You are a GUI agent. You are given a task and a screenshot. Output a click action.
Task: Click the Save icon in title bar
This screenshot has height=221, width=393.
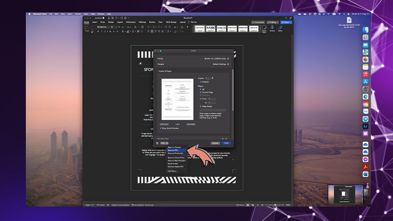point(112,18)
